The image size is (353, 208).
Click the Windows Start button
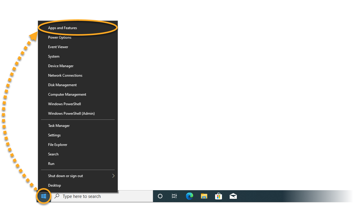(x=44, y=196)
